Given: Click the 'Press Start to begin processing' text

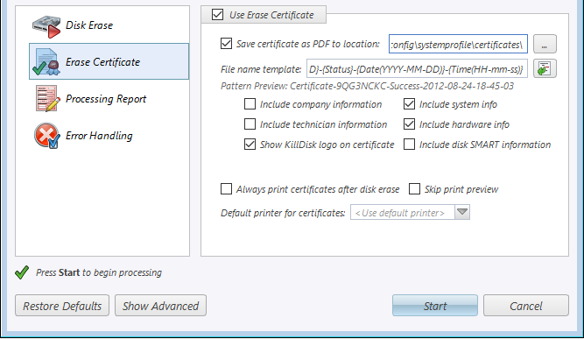Looking at the screenshot, I should [x=99, y=272].
